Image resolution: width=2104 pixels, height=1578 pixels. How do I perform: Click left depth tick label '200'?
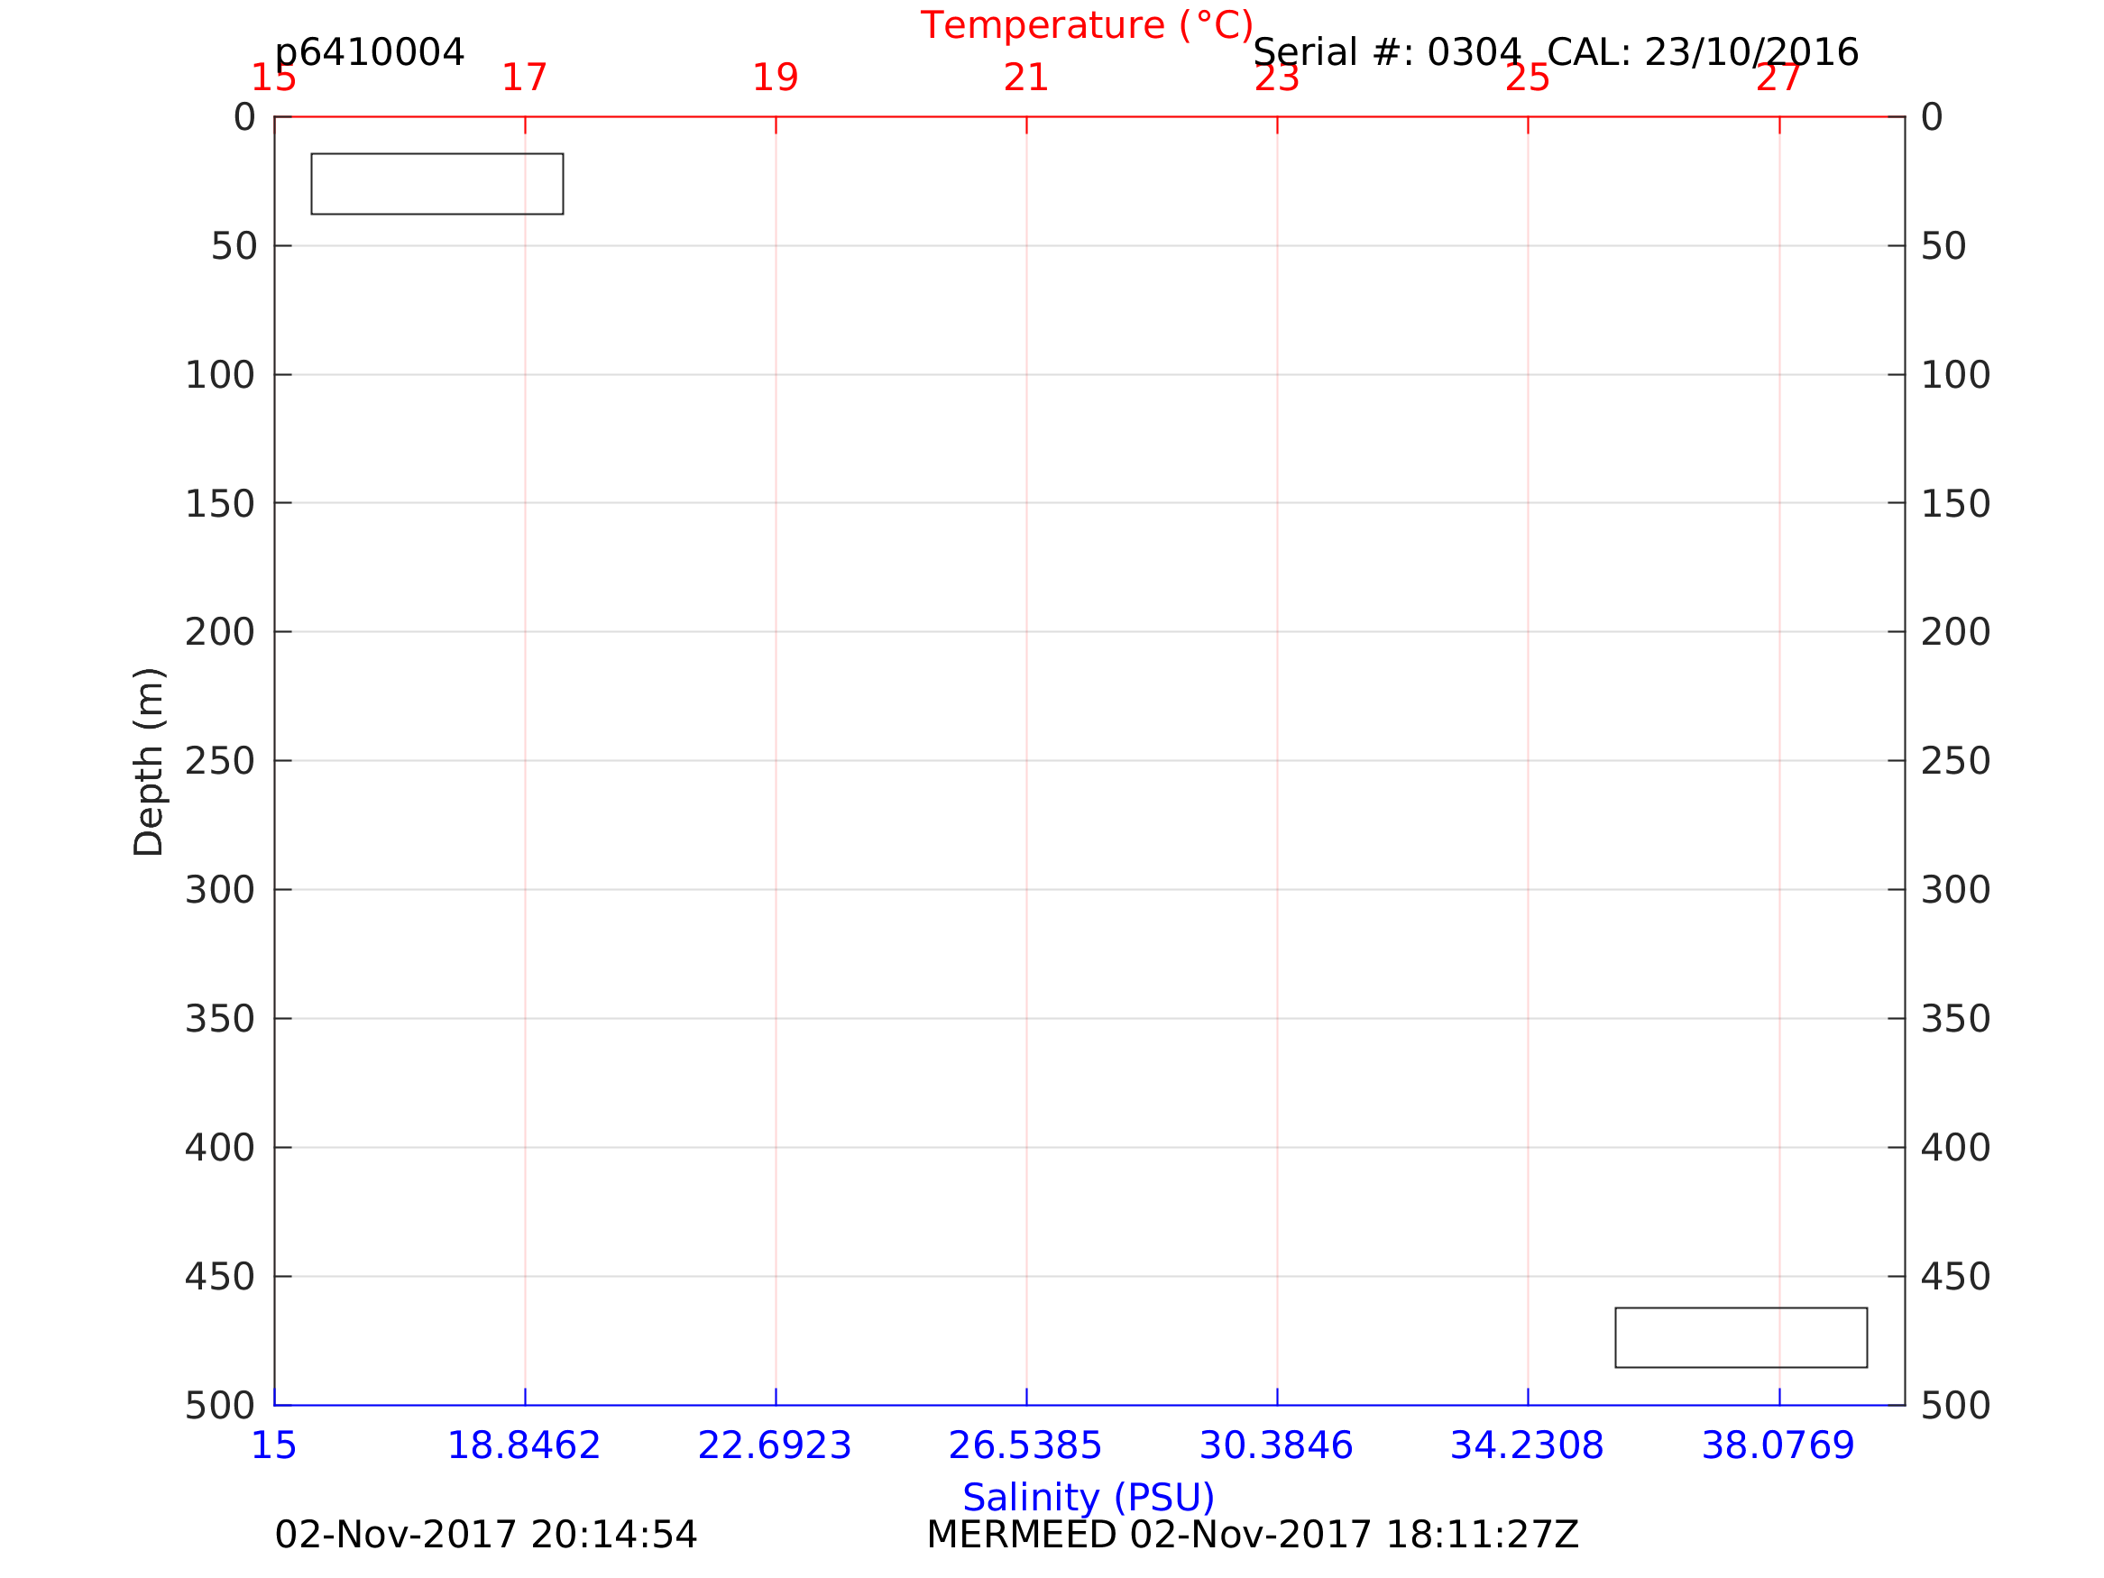pos(220,631)
